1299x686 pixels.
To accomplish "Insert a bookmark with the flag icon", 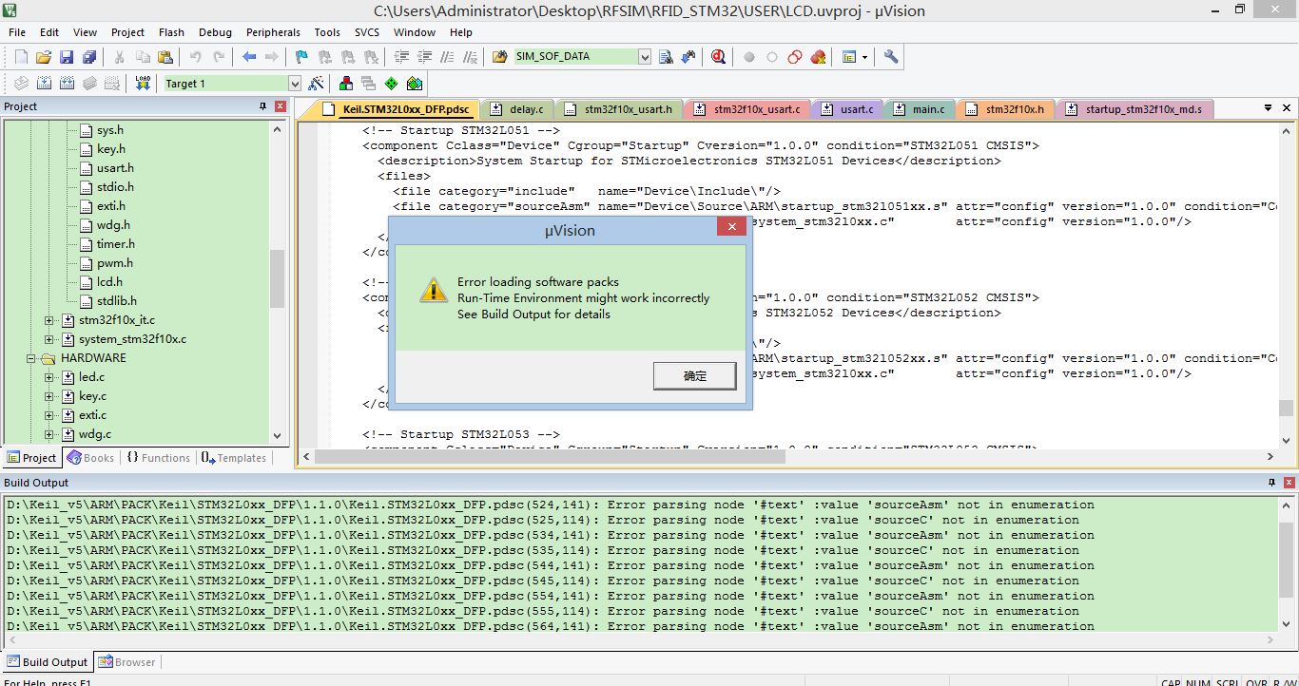I will pyautogui.click(x=301, y=57).
